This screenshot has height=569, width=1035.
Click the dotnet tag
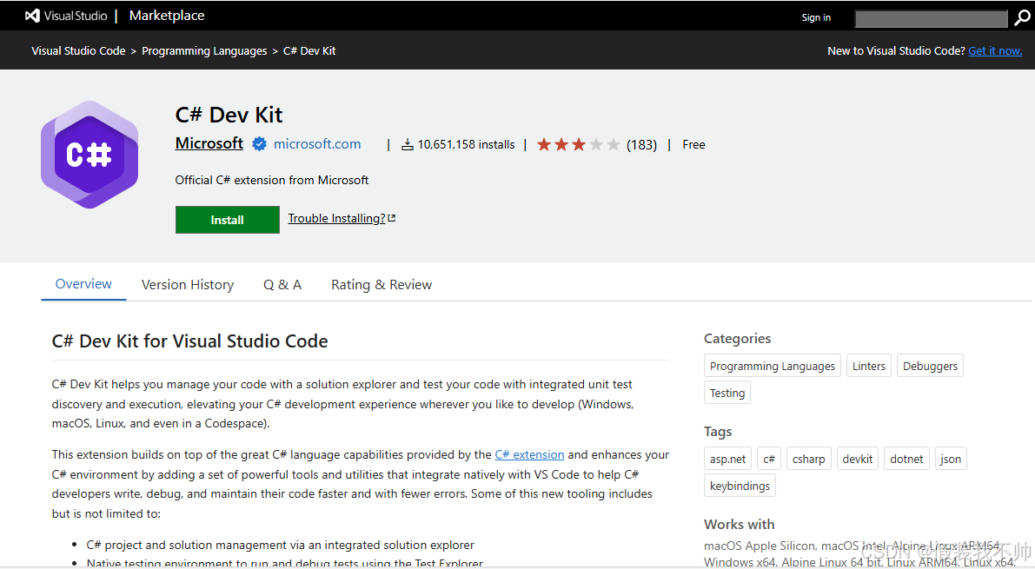pyautogui.click(x=906, y=459)
